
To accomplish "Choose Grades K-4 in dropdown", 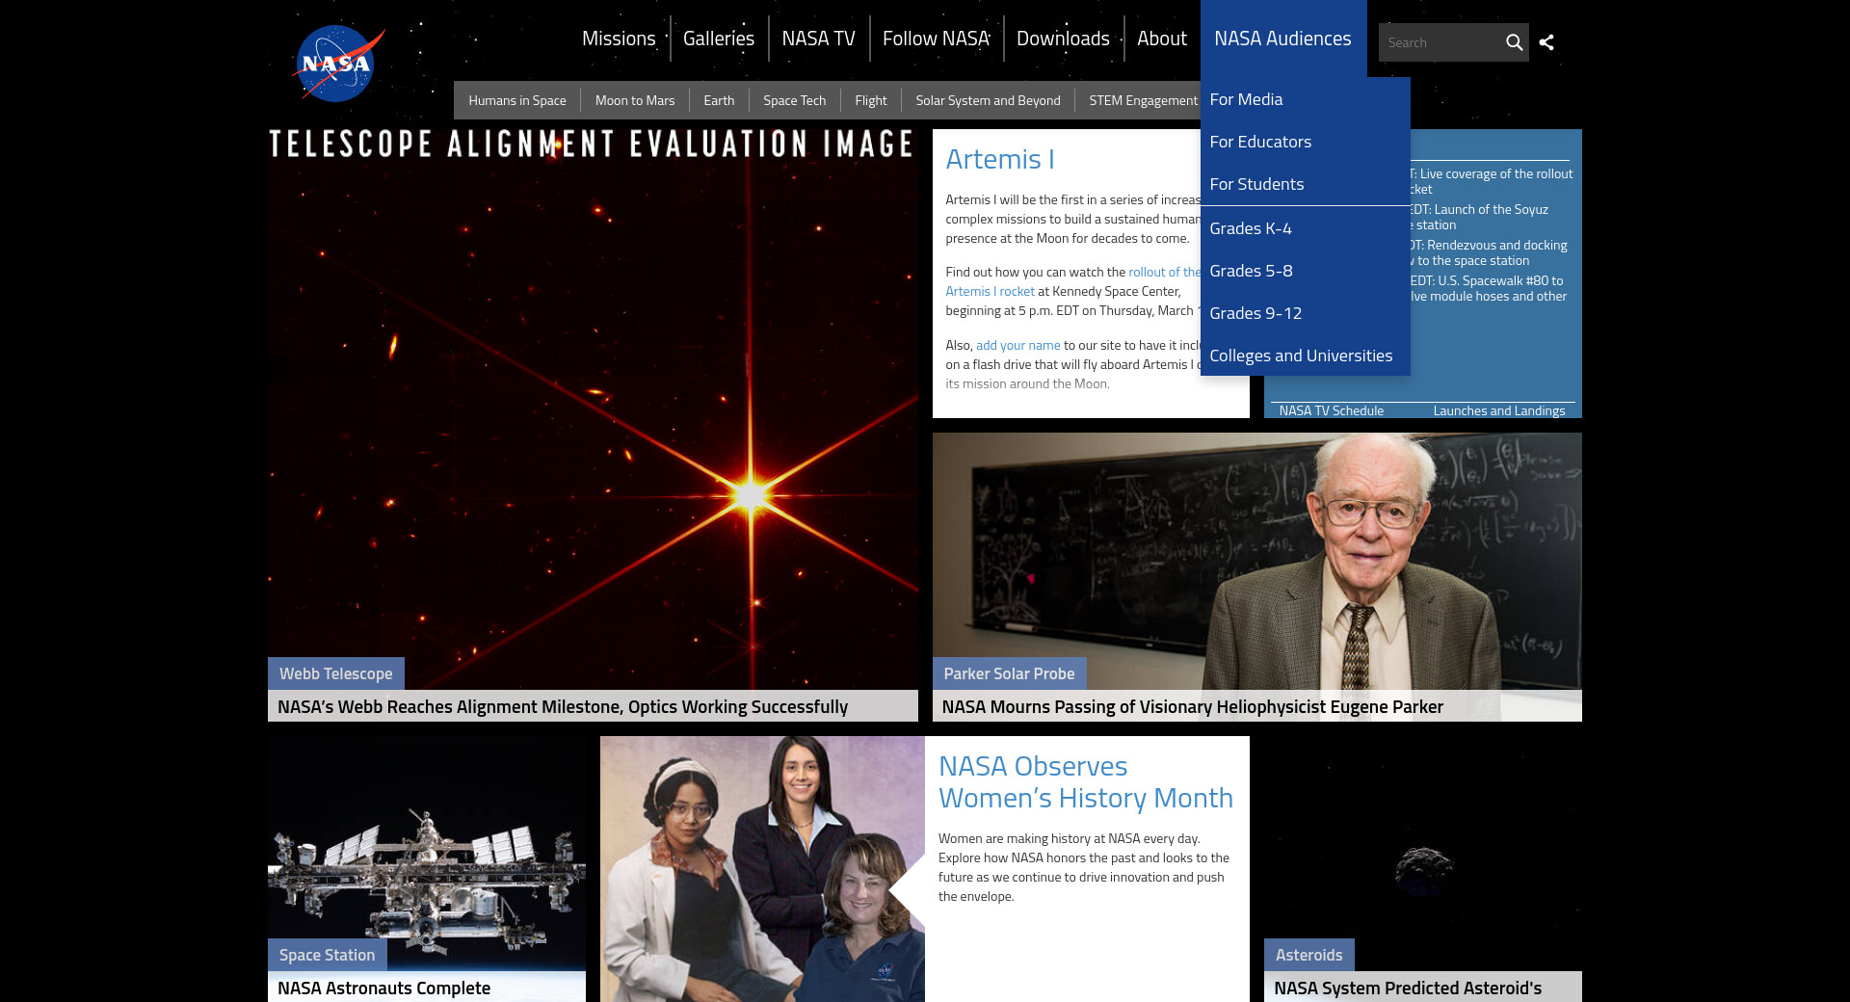I will (x=1306, y=228).
